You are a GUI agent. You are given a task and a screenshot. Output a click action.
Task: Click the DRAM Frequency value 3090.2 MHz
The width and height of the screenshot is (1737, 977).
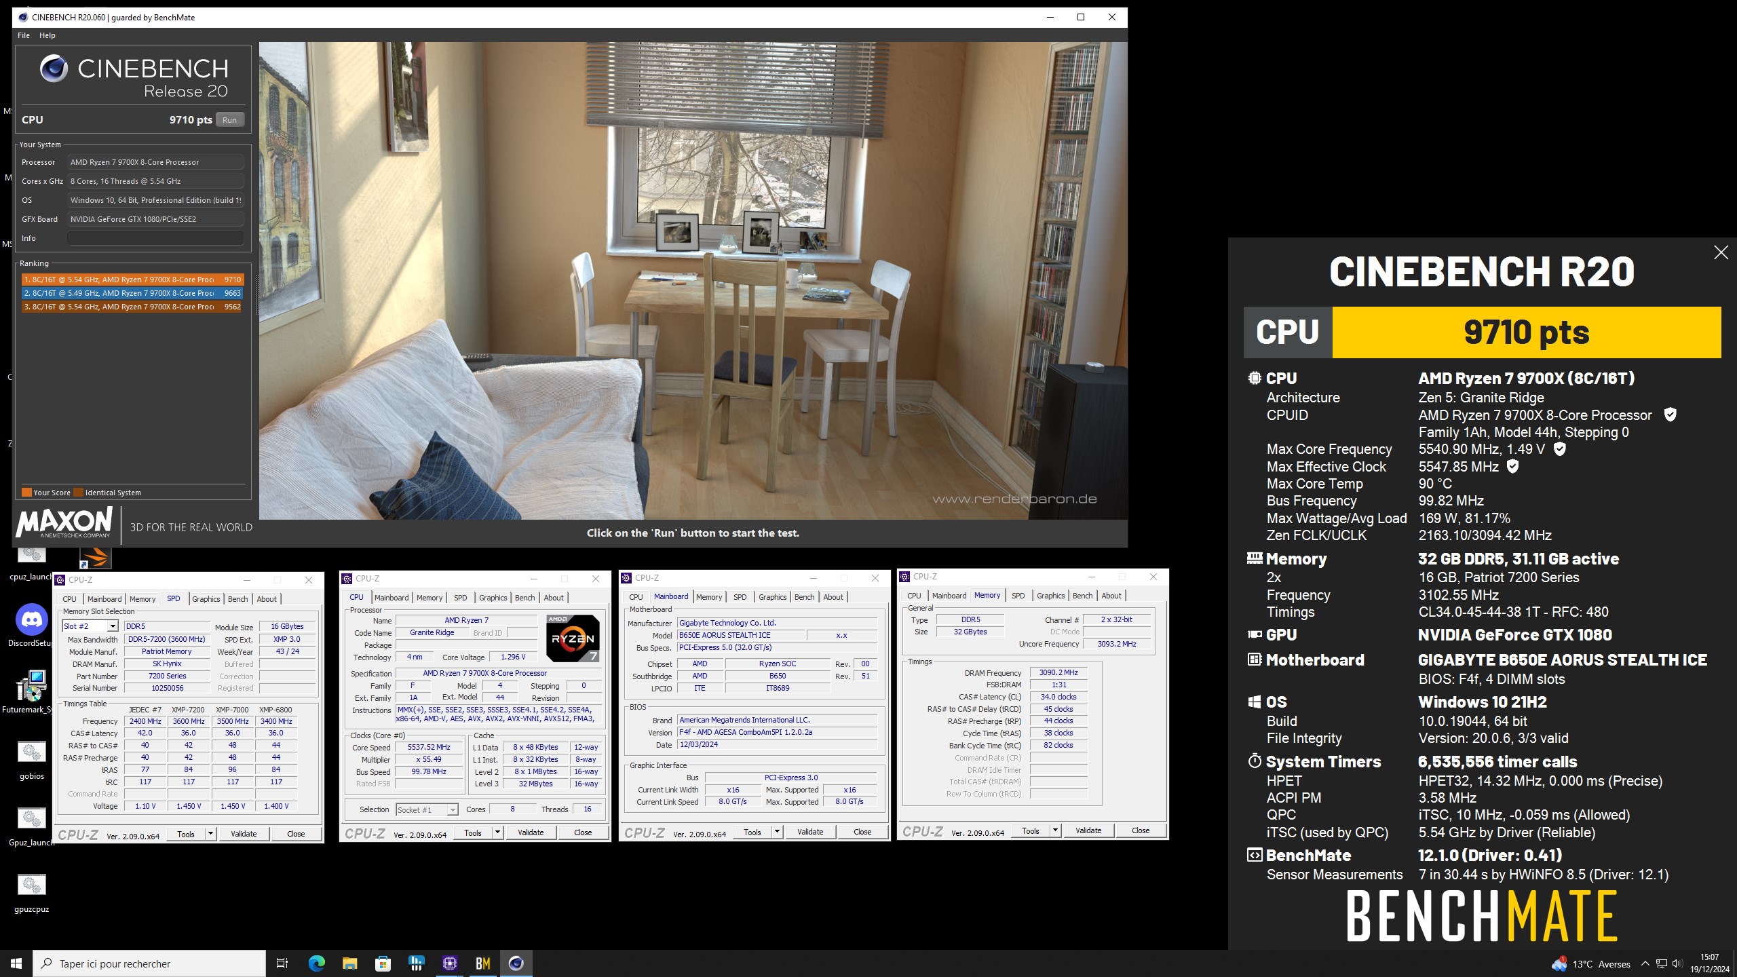[1058, 672]
